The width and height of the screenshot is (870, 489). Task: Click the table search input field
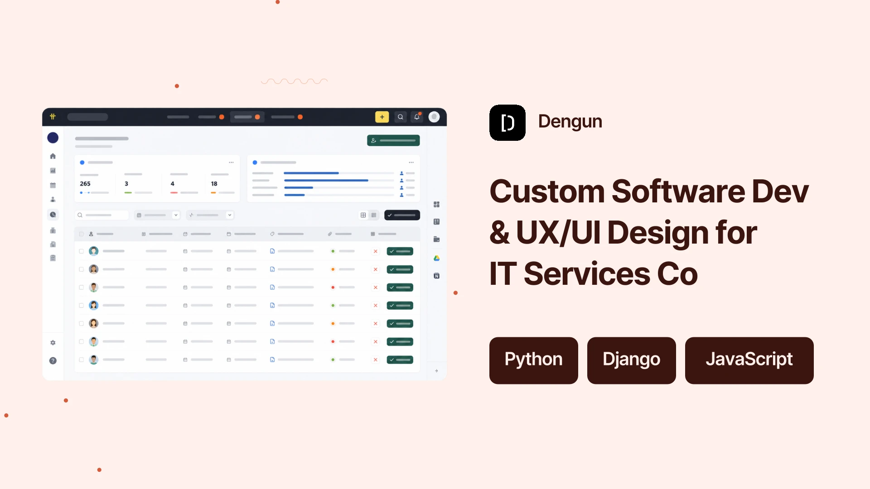(x=102, y=215)
